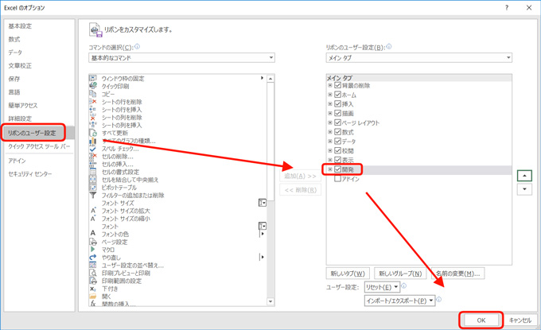Select the スペル チェック checkmark icon
The height and width of the screenshot is (330, 541).
point(93,149)
